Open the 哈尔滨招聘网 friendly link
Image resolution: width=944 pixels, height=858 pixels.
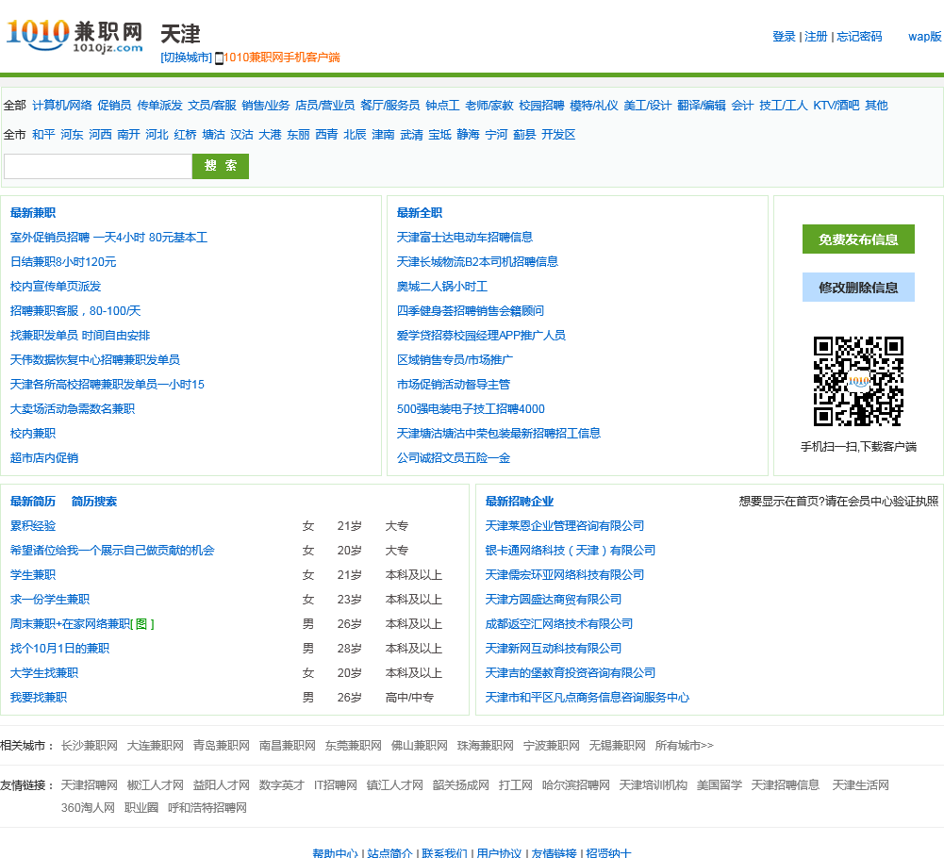575,785
